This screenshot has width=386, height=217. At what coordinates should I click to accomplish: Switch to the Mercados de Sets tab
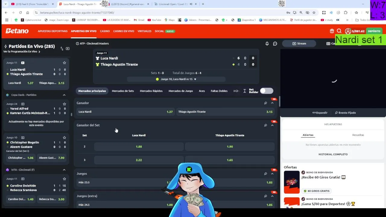point(123,91)
